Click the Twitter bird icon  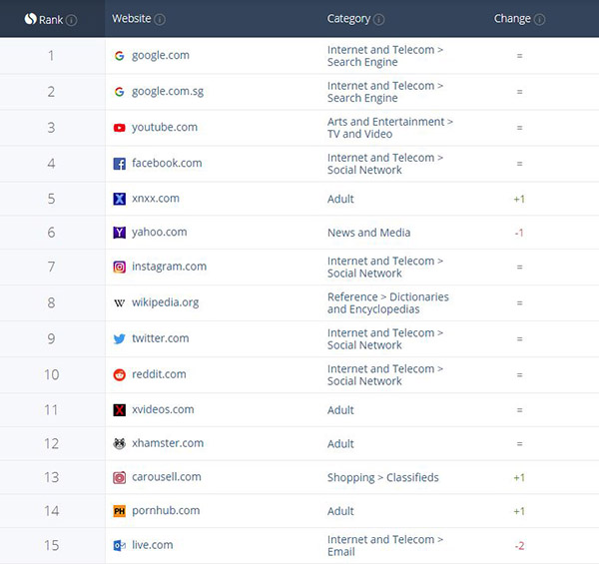[x=119, y=338]
